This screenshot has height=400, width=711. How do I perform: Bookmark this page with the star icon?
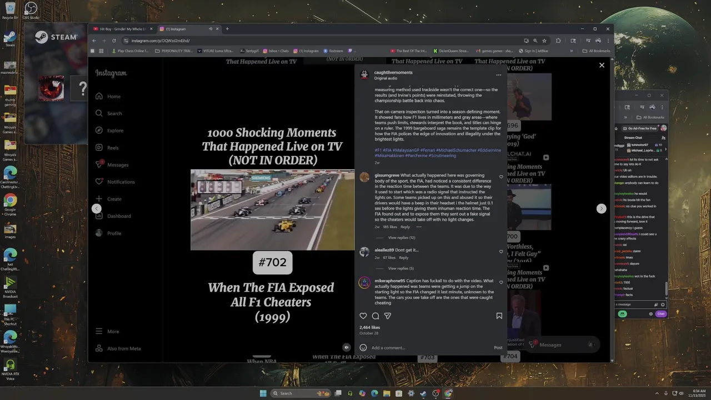point(544,41)
